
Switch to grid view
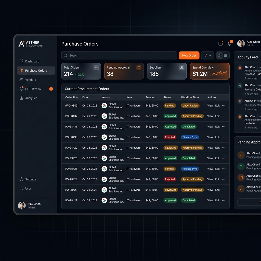[x=219, y=55]
